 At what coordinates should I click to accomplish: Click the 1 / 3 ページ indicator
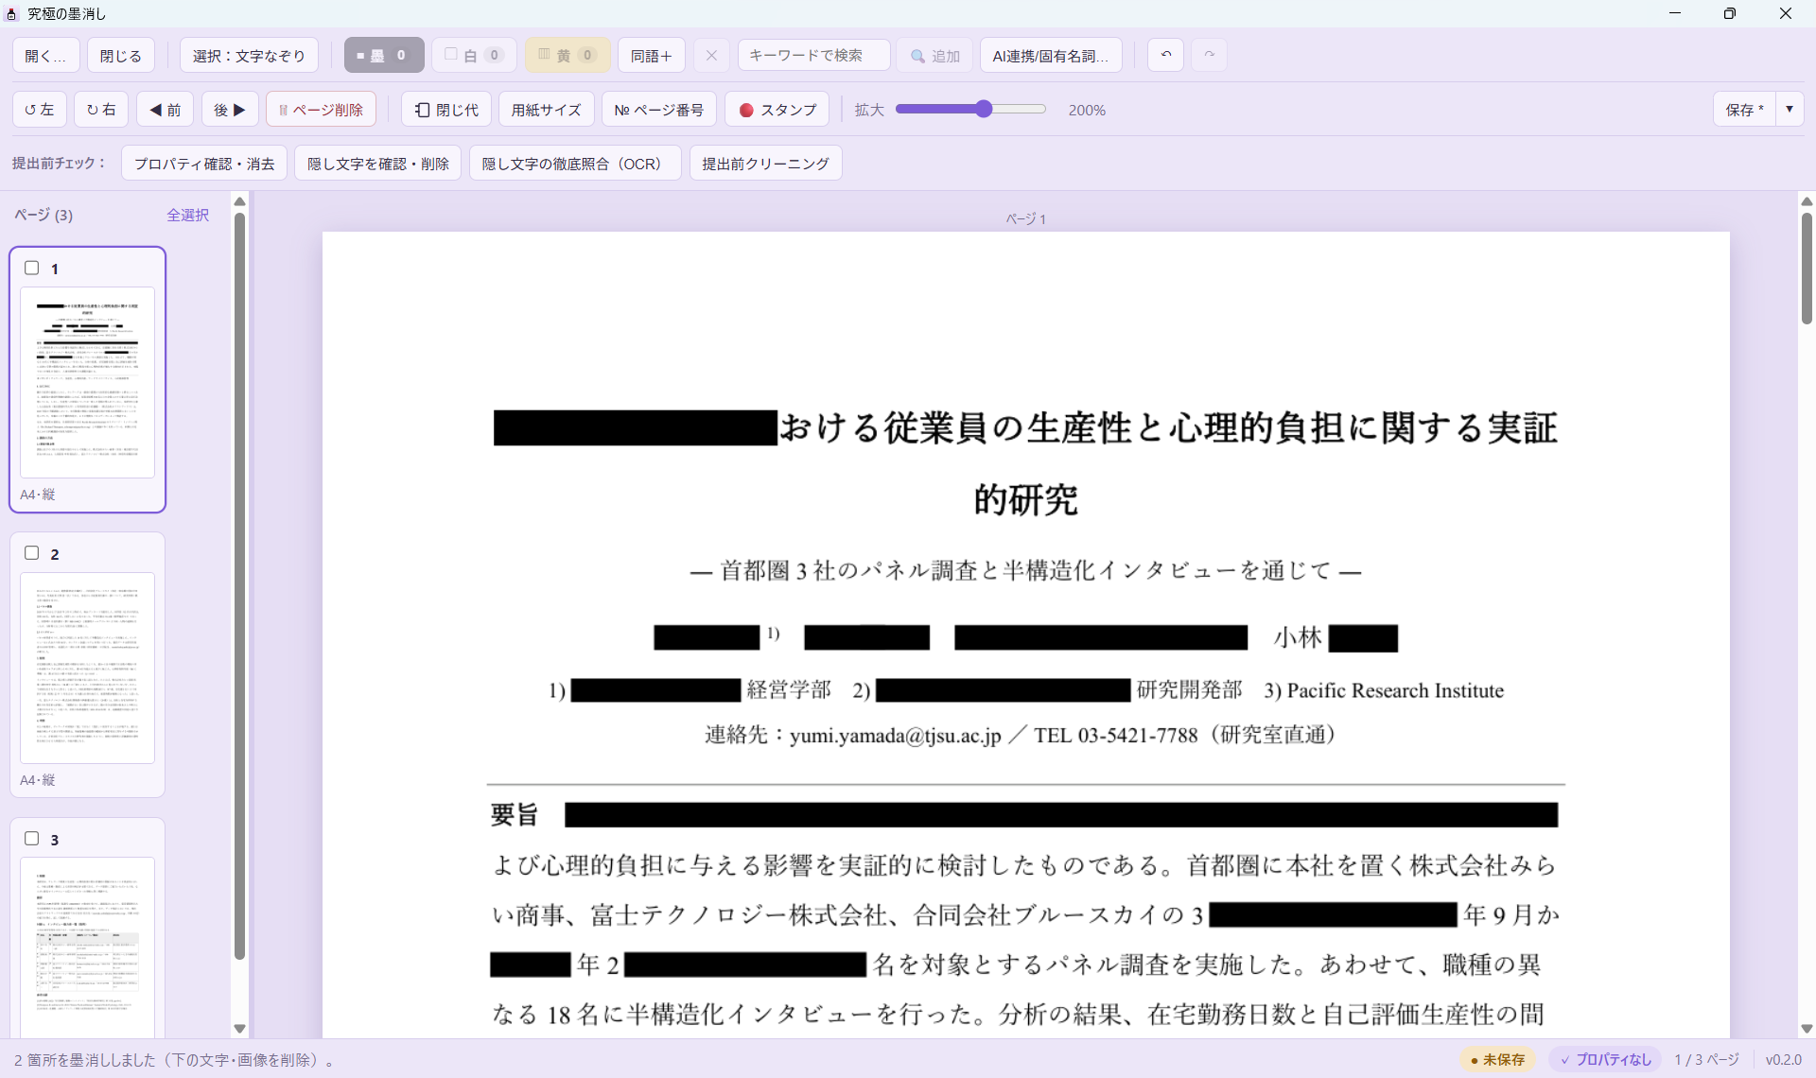coord(1706,1060)
